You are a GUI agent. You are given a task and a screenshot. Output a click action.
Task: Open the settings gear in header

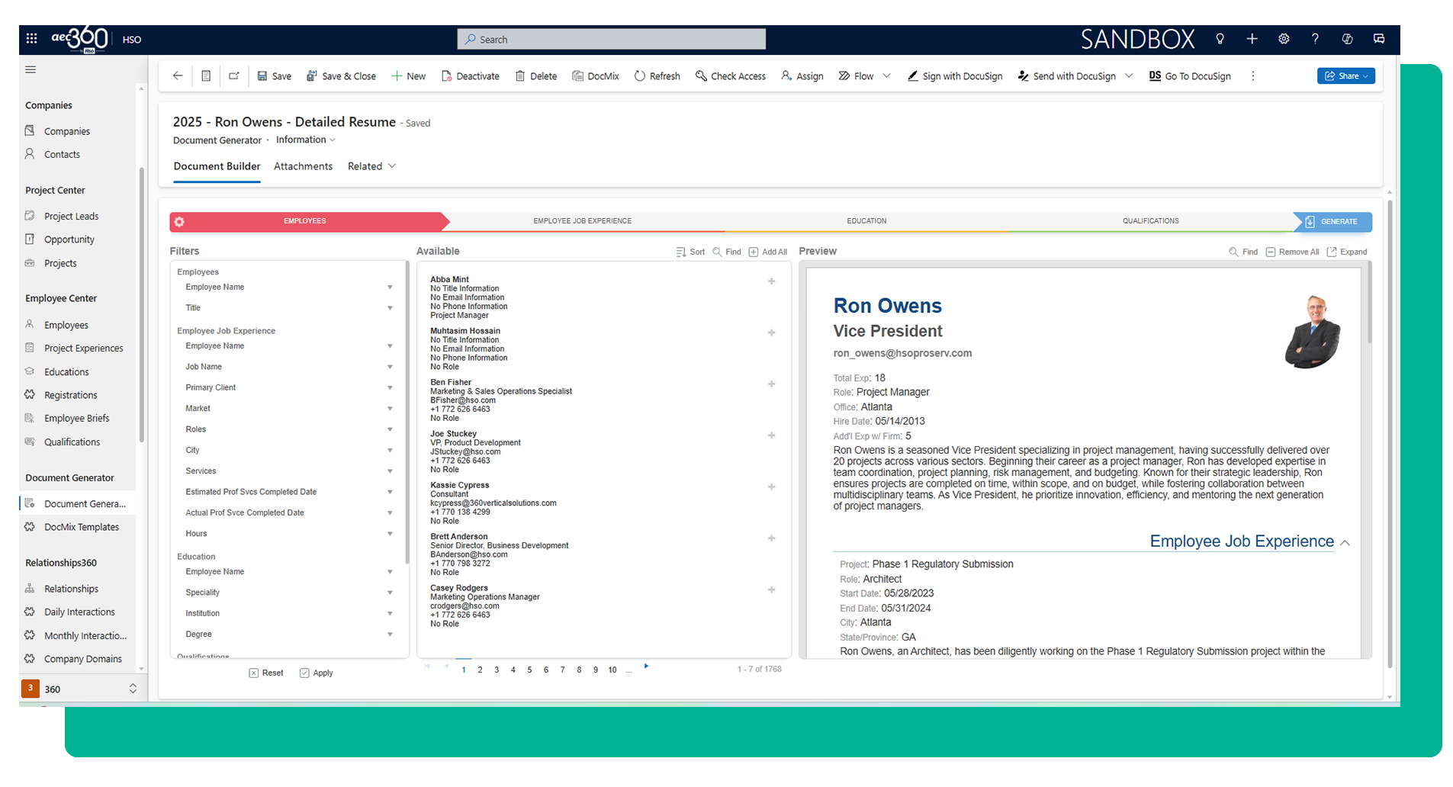pos(1284,39)
